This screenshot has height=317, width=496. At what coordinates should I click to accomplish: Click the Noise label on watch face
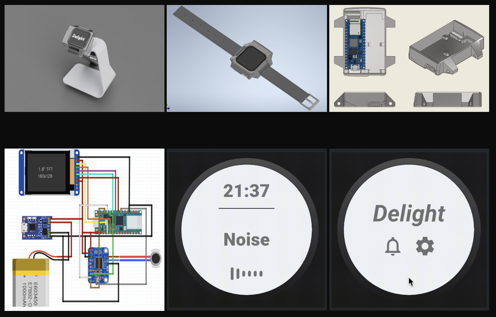tap(246, 239)
